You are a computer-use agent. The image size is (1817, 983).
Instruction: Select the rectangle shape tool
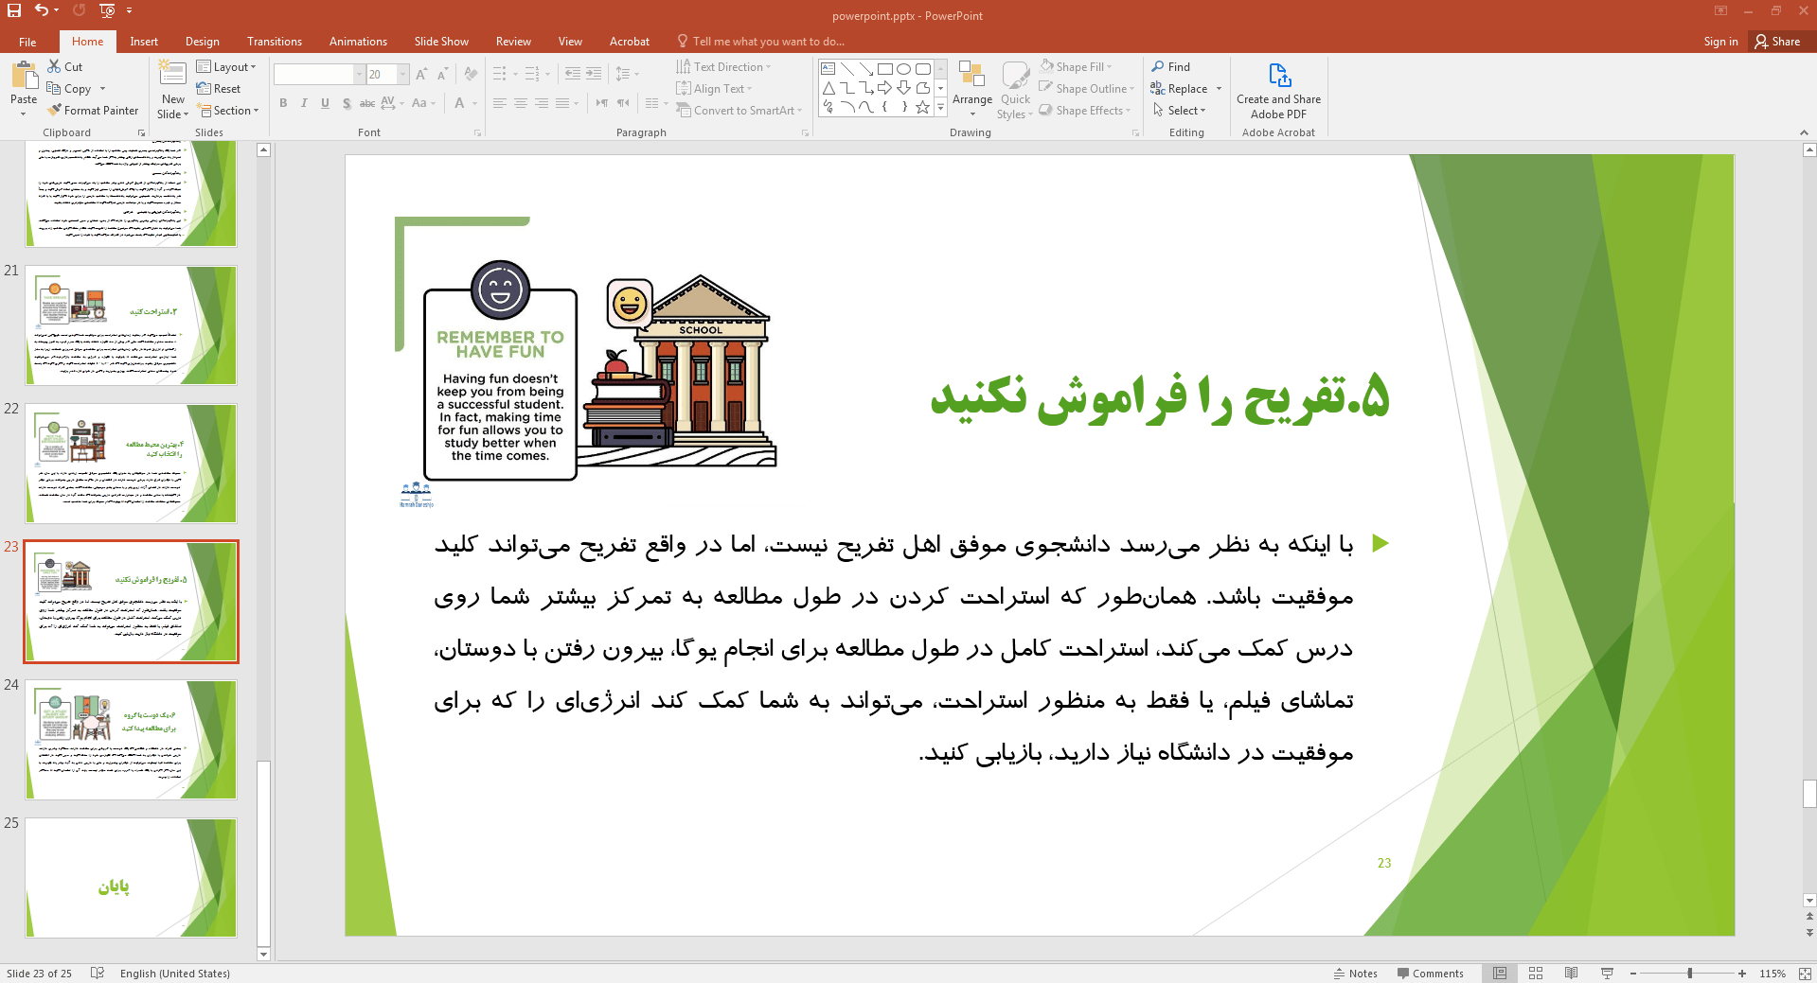(x=883, y=68)
